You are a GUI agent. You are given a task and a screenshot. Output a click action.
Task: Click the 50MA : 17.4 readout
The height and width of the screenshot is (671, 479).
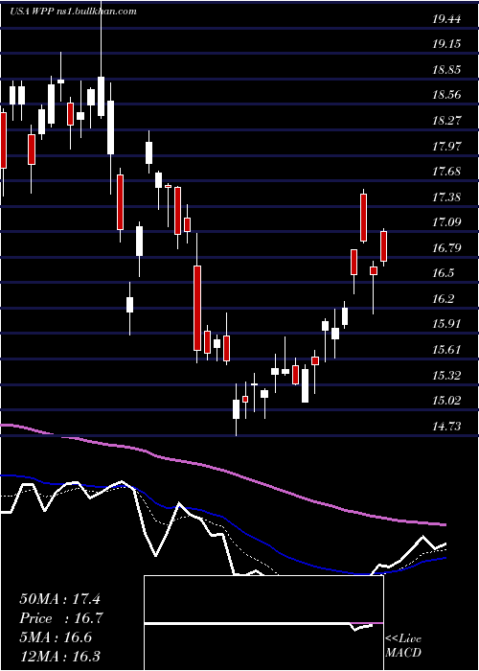tap(59, 599)
